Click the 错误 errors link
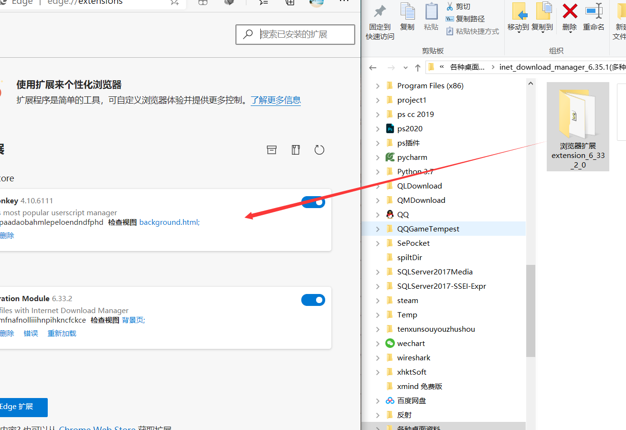This screenshot has height=430, width=626. (x=31, y=334)
